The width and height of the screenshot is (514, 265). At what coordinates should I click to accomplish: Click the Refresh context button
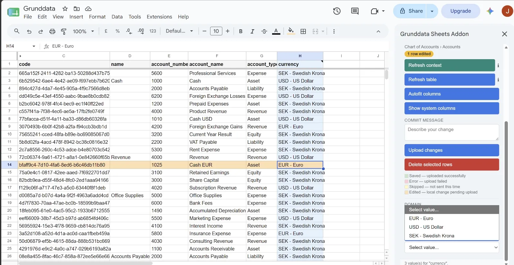point(450,65)
